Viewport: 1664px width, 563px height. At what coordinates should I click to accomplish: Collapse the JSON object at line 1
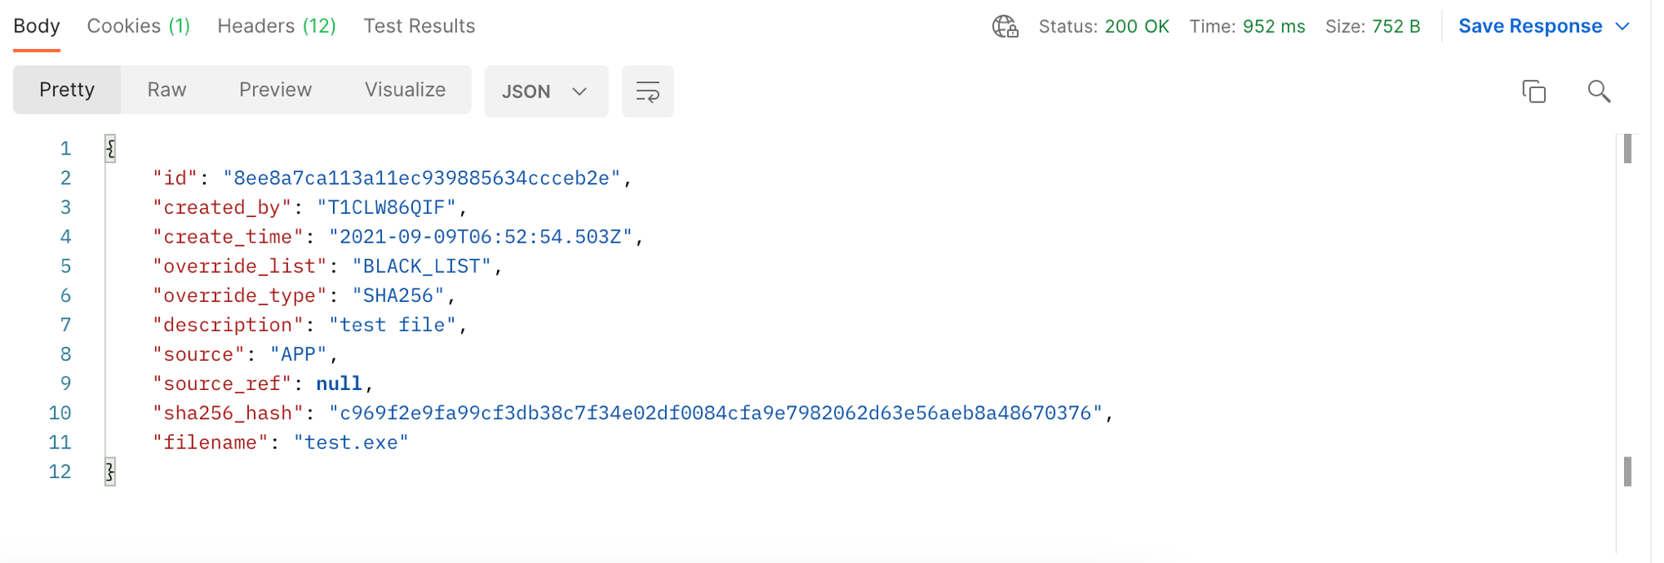click(110, 149)
